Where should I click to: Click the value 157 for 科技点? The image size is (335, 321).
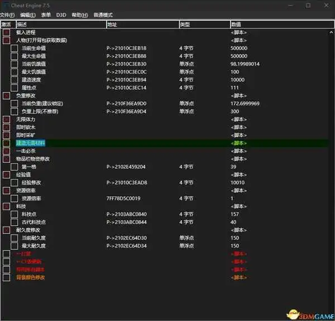point(234,214)
